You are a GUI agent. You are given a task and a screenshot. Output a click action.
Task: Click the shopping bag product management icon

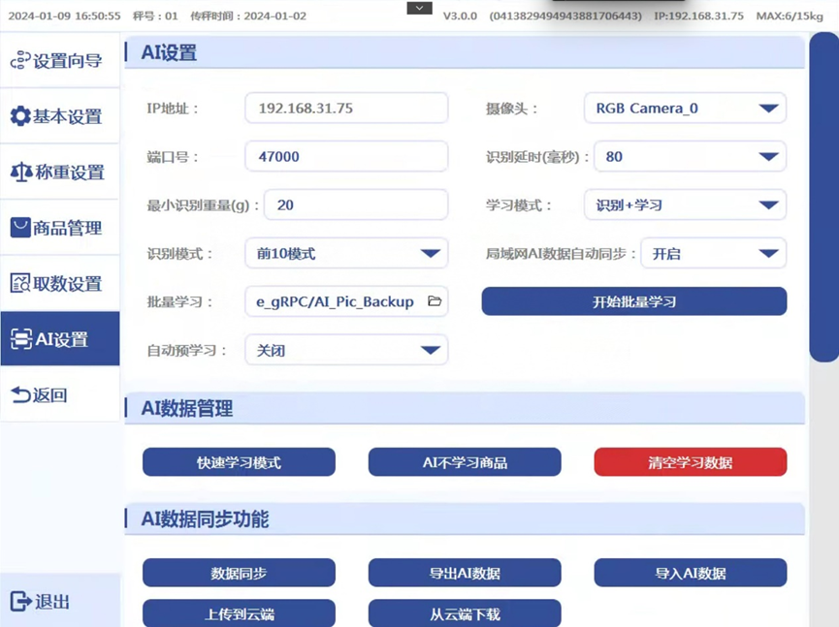tap(20, 228)
